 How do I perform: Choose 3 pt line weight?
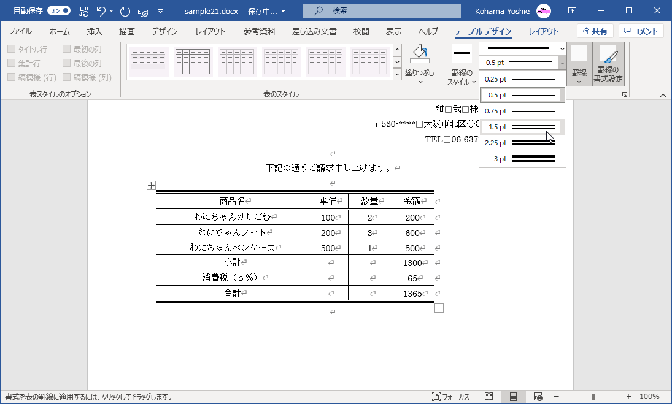[522, 159]
